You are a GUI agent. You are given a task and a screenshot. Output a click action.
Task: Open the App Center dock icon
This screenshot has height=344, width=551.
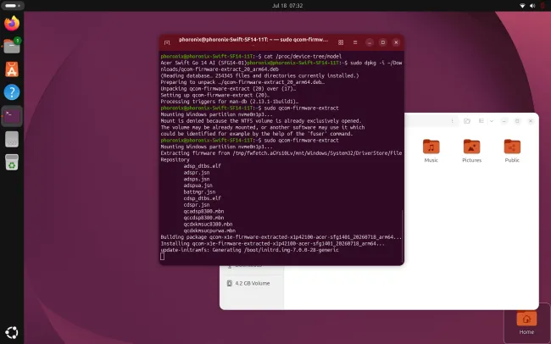click(12, 69)
